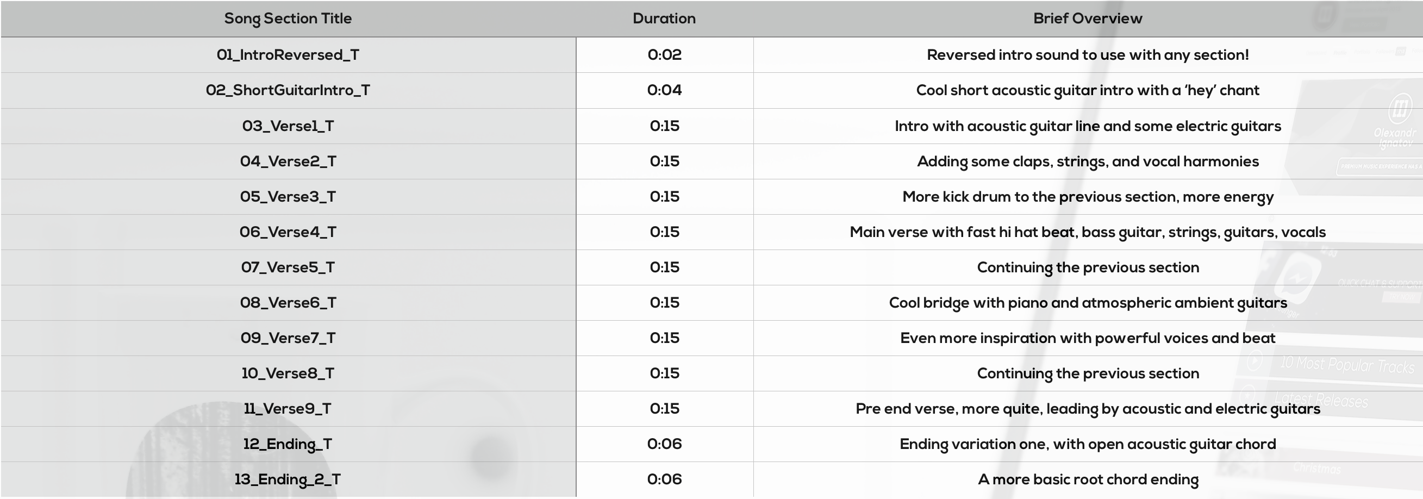1423x499 pixels.
Task: Select the "03_Verse1_T" title cell
Action: coord(288,126)
